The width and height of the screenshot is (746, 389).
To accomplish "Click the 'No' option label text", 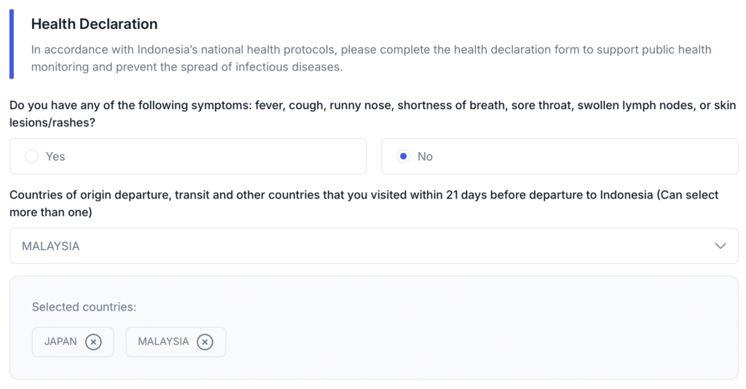I will tap(425, 156).
